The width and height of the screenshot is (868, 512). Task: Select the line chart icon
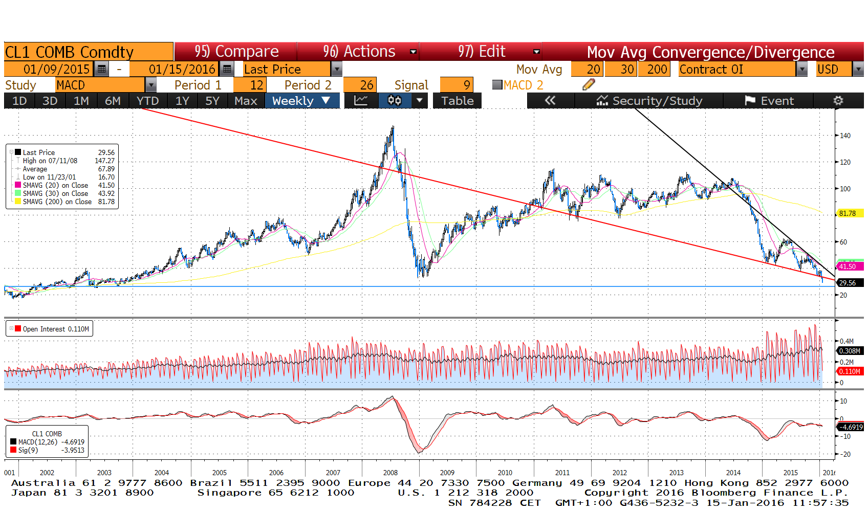click(361, 101)
